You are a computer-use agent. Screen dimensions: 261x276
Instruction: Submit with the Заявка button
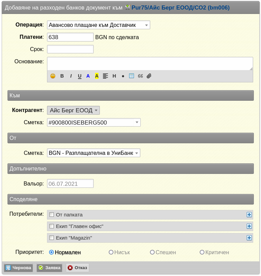pos(49,268)
